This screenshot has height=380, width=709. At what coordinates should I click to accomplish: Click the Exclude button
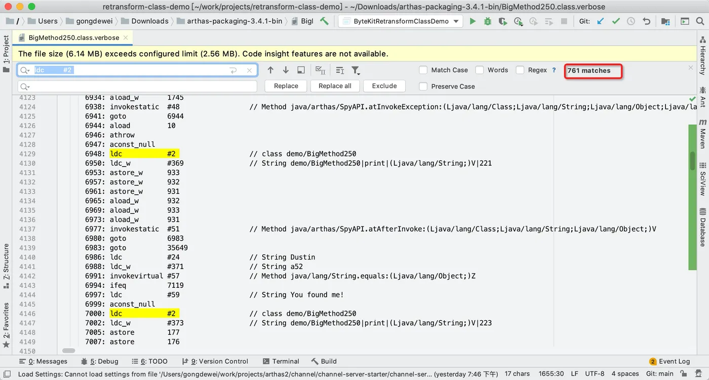click(384, 86)
